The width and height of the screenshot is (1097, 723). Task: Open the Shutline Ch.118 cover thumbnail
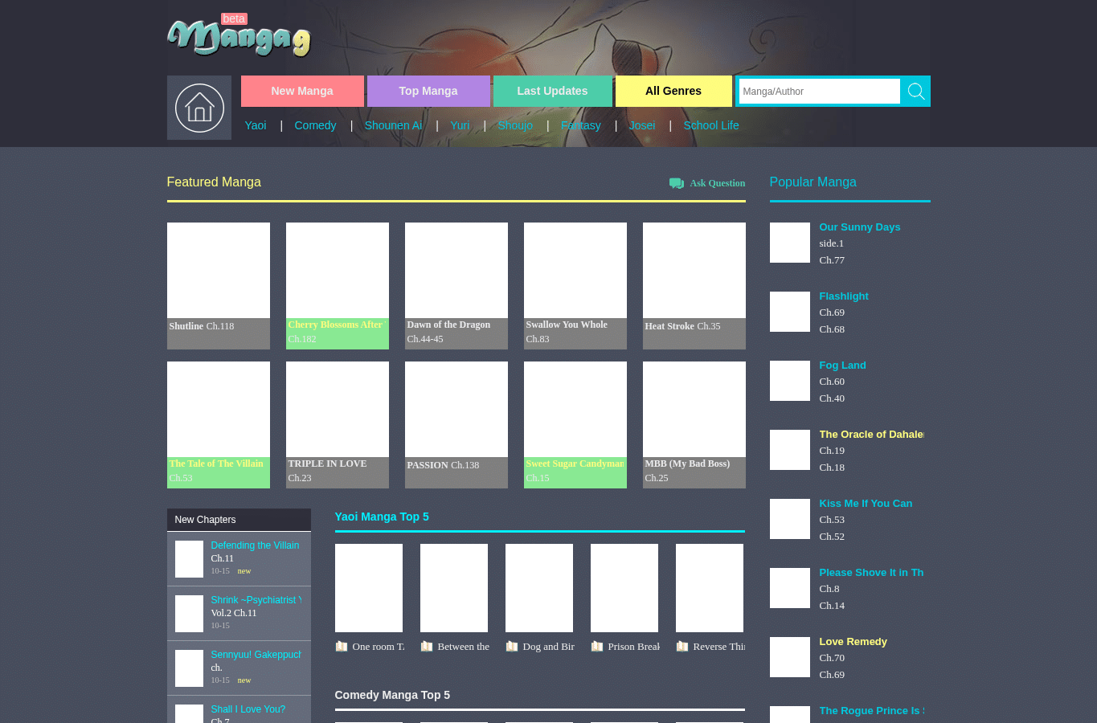pos(219,270)
